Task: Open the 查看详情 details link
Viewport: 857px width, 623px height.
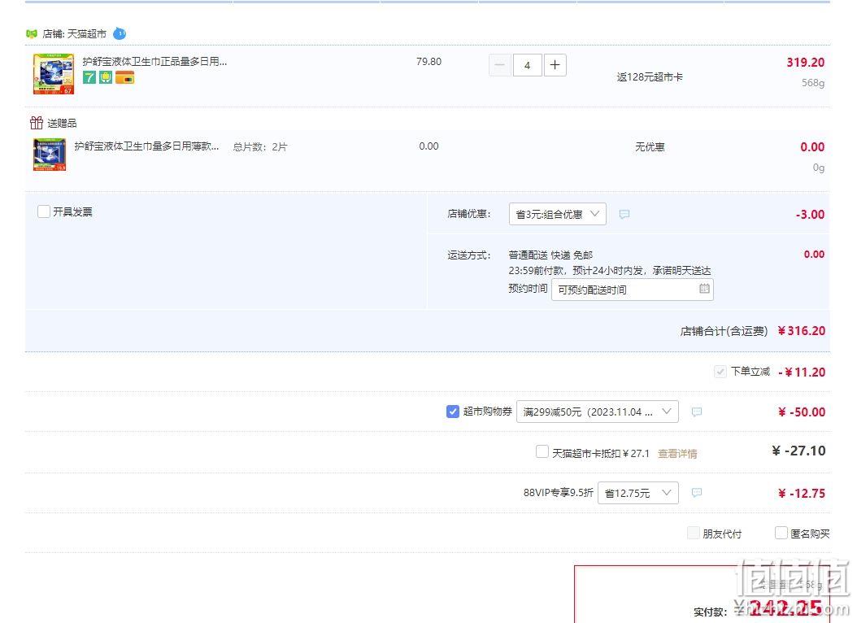Action: [x=677, y=454]
